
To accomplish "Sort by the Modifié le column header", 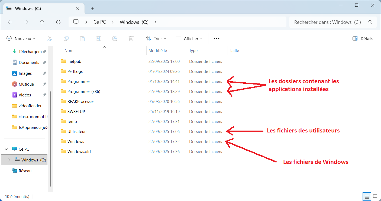I will click(x=158, y=51).
